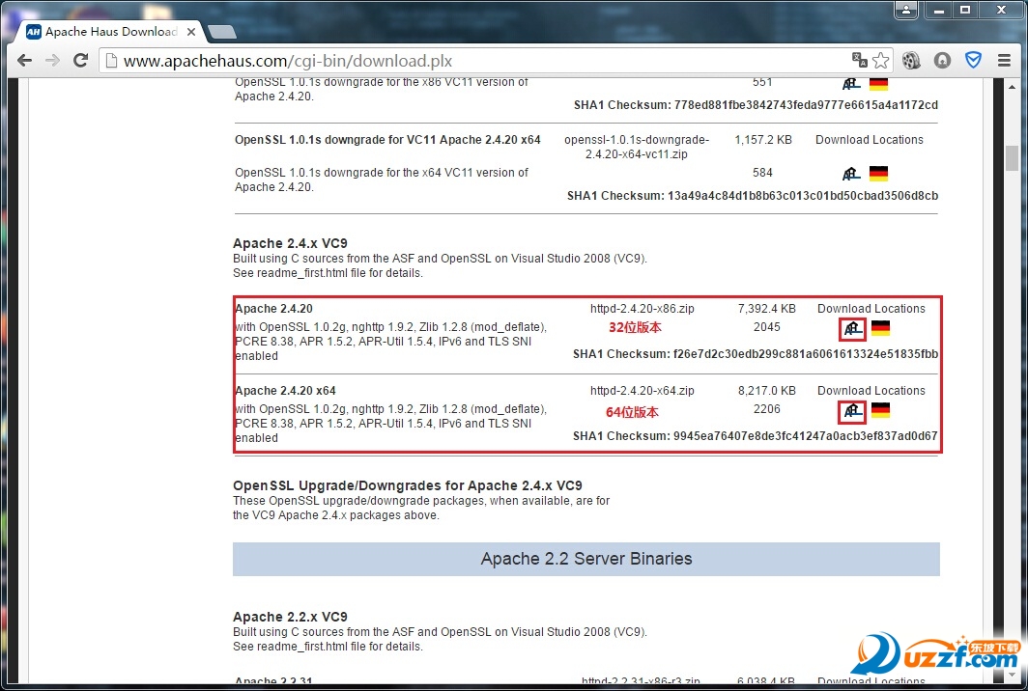Click German flag mirror for httpd-2.4.20-x86.zip
The width and height of the screenshot is (1028, 691).
tap(880, 328)
